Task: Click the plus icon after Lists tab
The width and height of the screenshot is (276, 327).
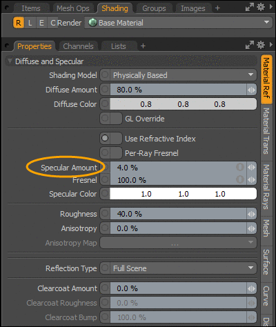Action: [143, 46]
